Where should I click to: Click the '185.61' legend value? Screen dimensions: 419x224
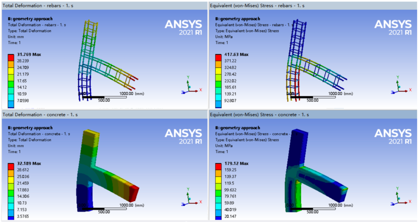coord(230,87)
